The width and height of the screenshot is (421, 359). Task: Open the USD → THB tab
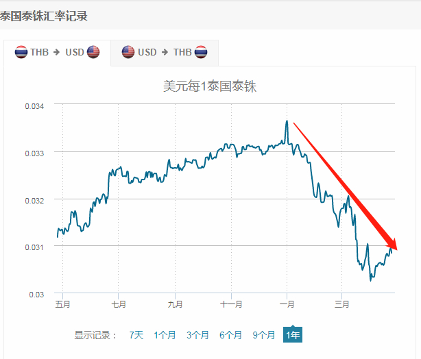165,53
